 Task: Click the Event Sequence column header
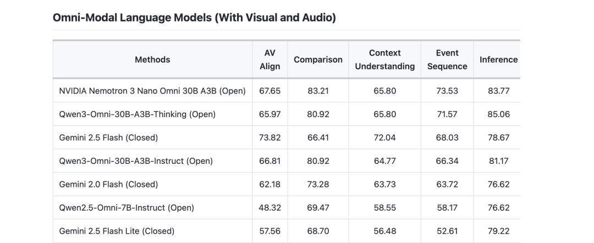click(x=447, y=59)
